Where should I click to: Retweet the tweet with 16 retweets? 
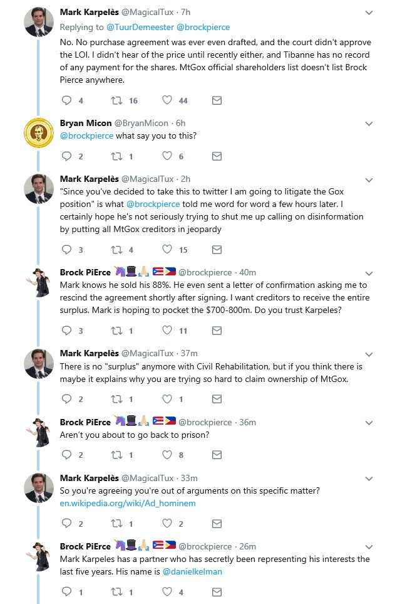116,100
